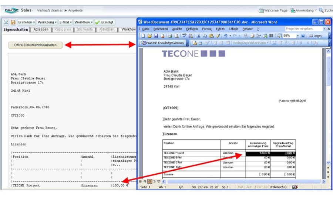Click the Word Help question-mark icon

[x=303, y=36]
